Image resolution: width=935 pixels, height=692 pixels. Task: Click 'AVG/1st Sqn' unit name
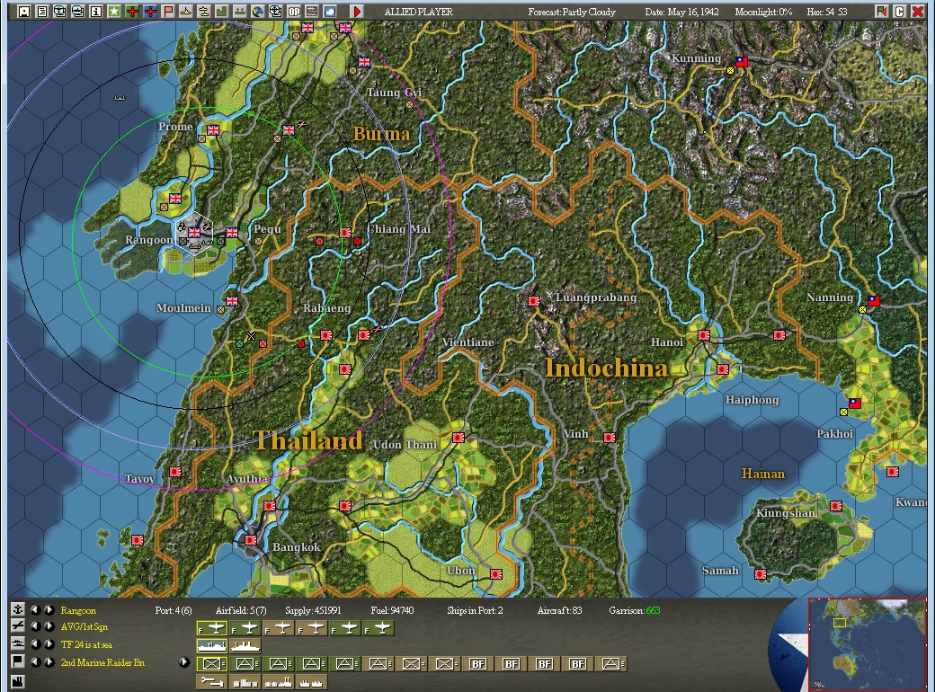point(85,626)
